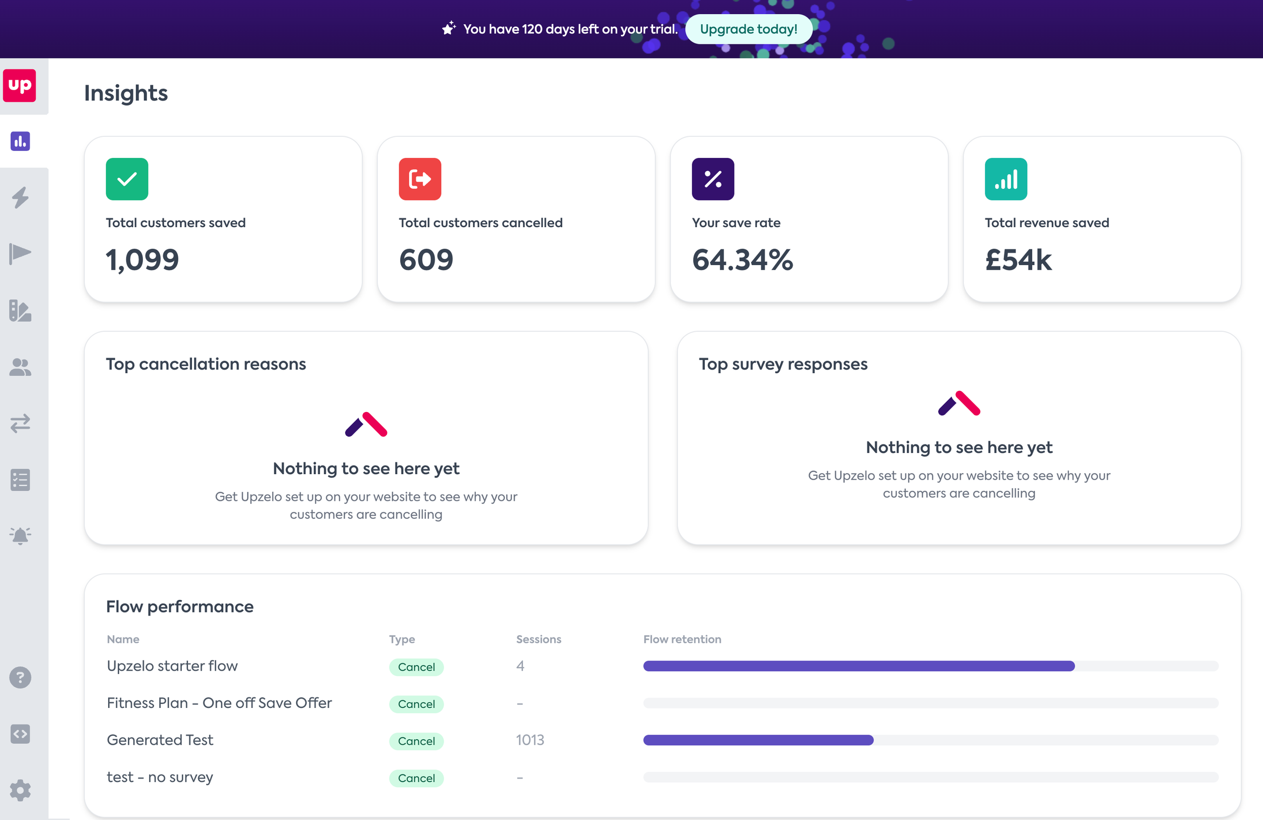Open the swap arrows sidebar icon
Viewport: 1263px width, 820px height.
coord(20,423)
